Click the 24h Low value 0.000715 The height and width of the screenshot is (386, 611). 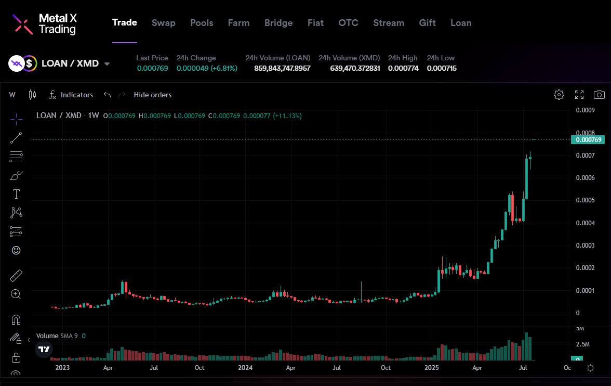point(442,68)
